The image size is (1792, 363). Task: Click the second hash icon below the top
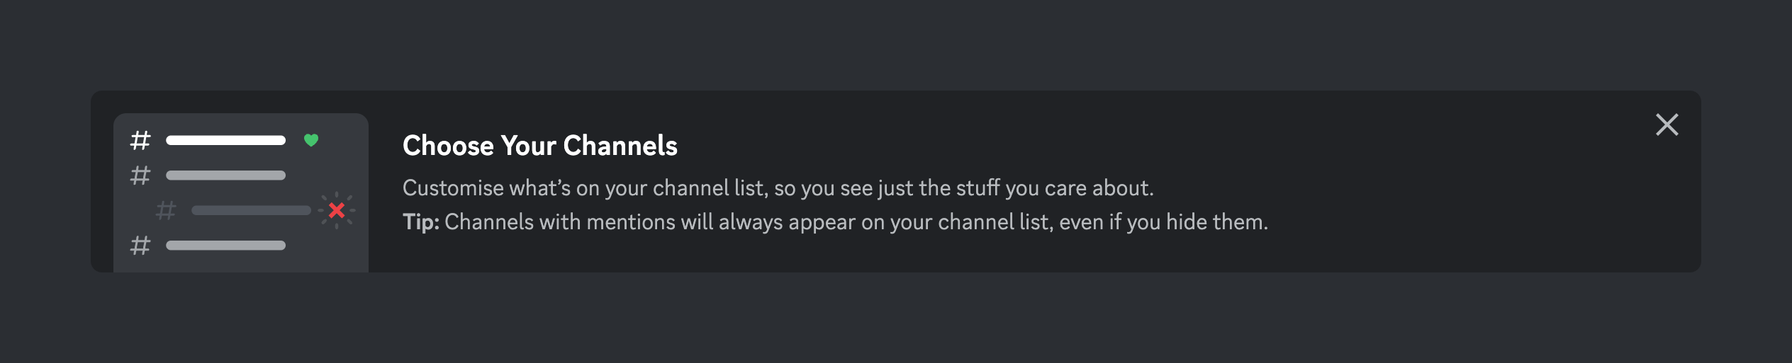(140, 175)
